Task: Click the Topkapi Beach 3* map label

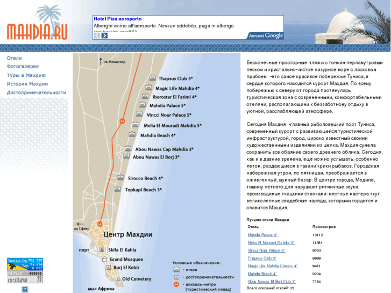Action: tap(144, 190)
